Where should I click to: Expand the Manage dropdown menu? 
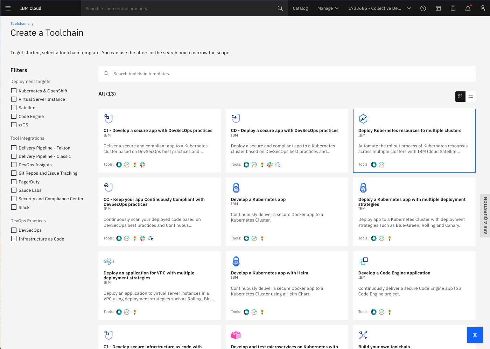click(x=328, y=8)
